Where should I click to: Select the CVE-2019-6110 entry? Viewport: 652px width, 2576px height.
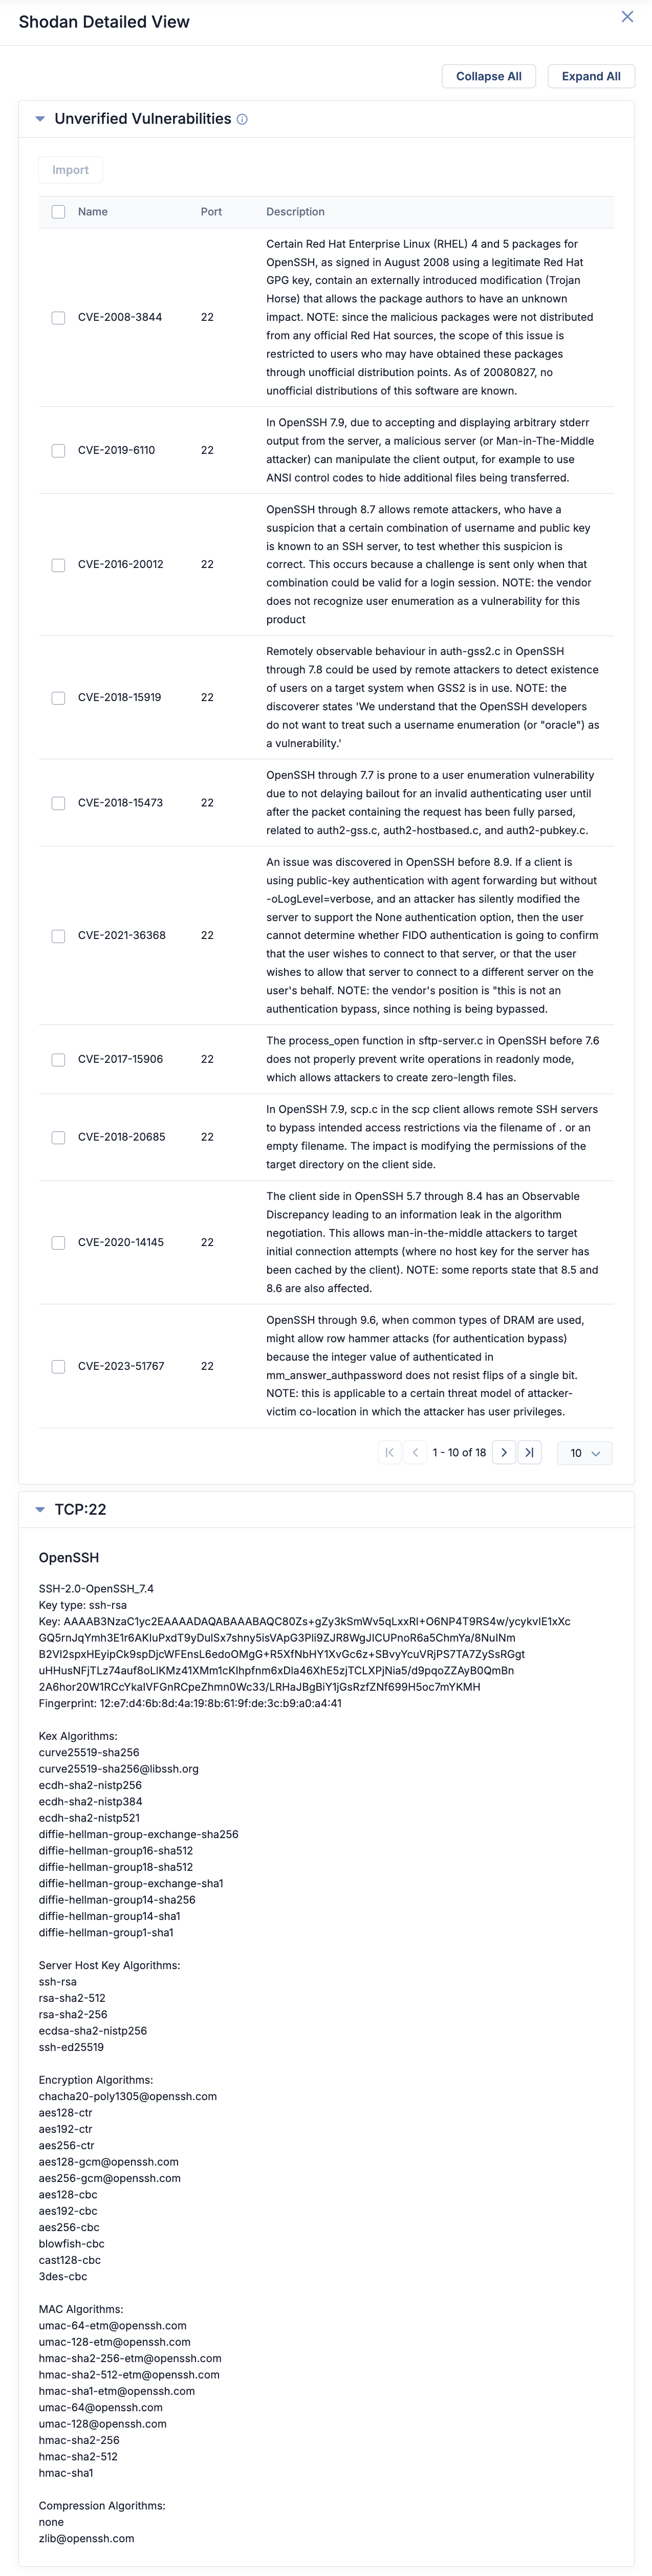[x=57, y=449]
